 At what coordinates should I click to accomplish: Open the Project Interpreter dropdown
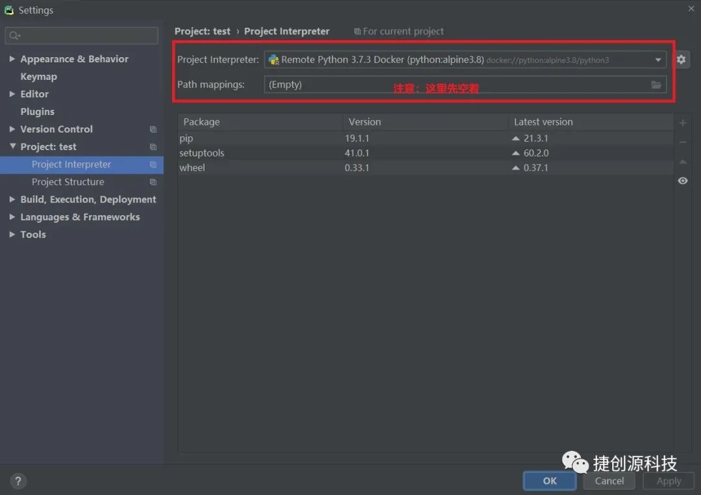click(659, 59)
